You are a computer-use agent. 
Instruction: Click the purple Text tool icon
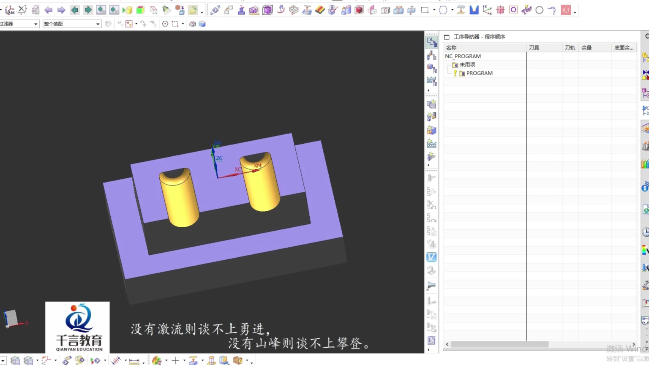coord(526,10)
